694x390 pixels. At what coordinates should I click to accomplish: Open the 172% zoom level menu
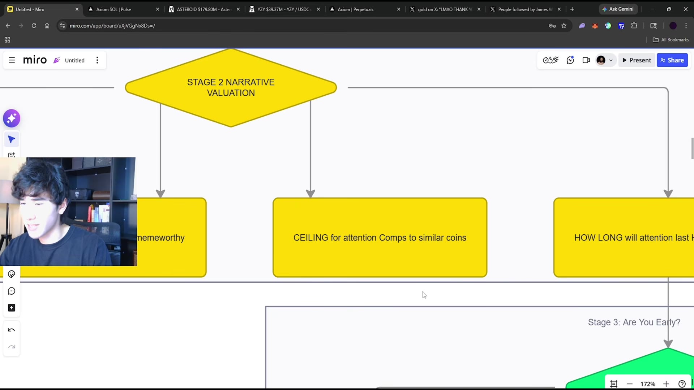pos(648,384)
